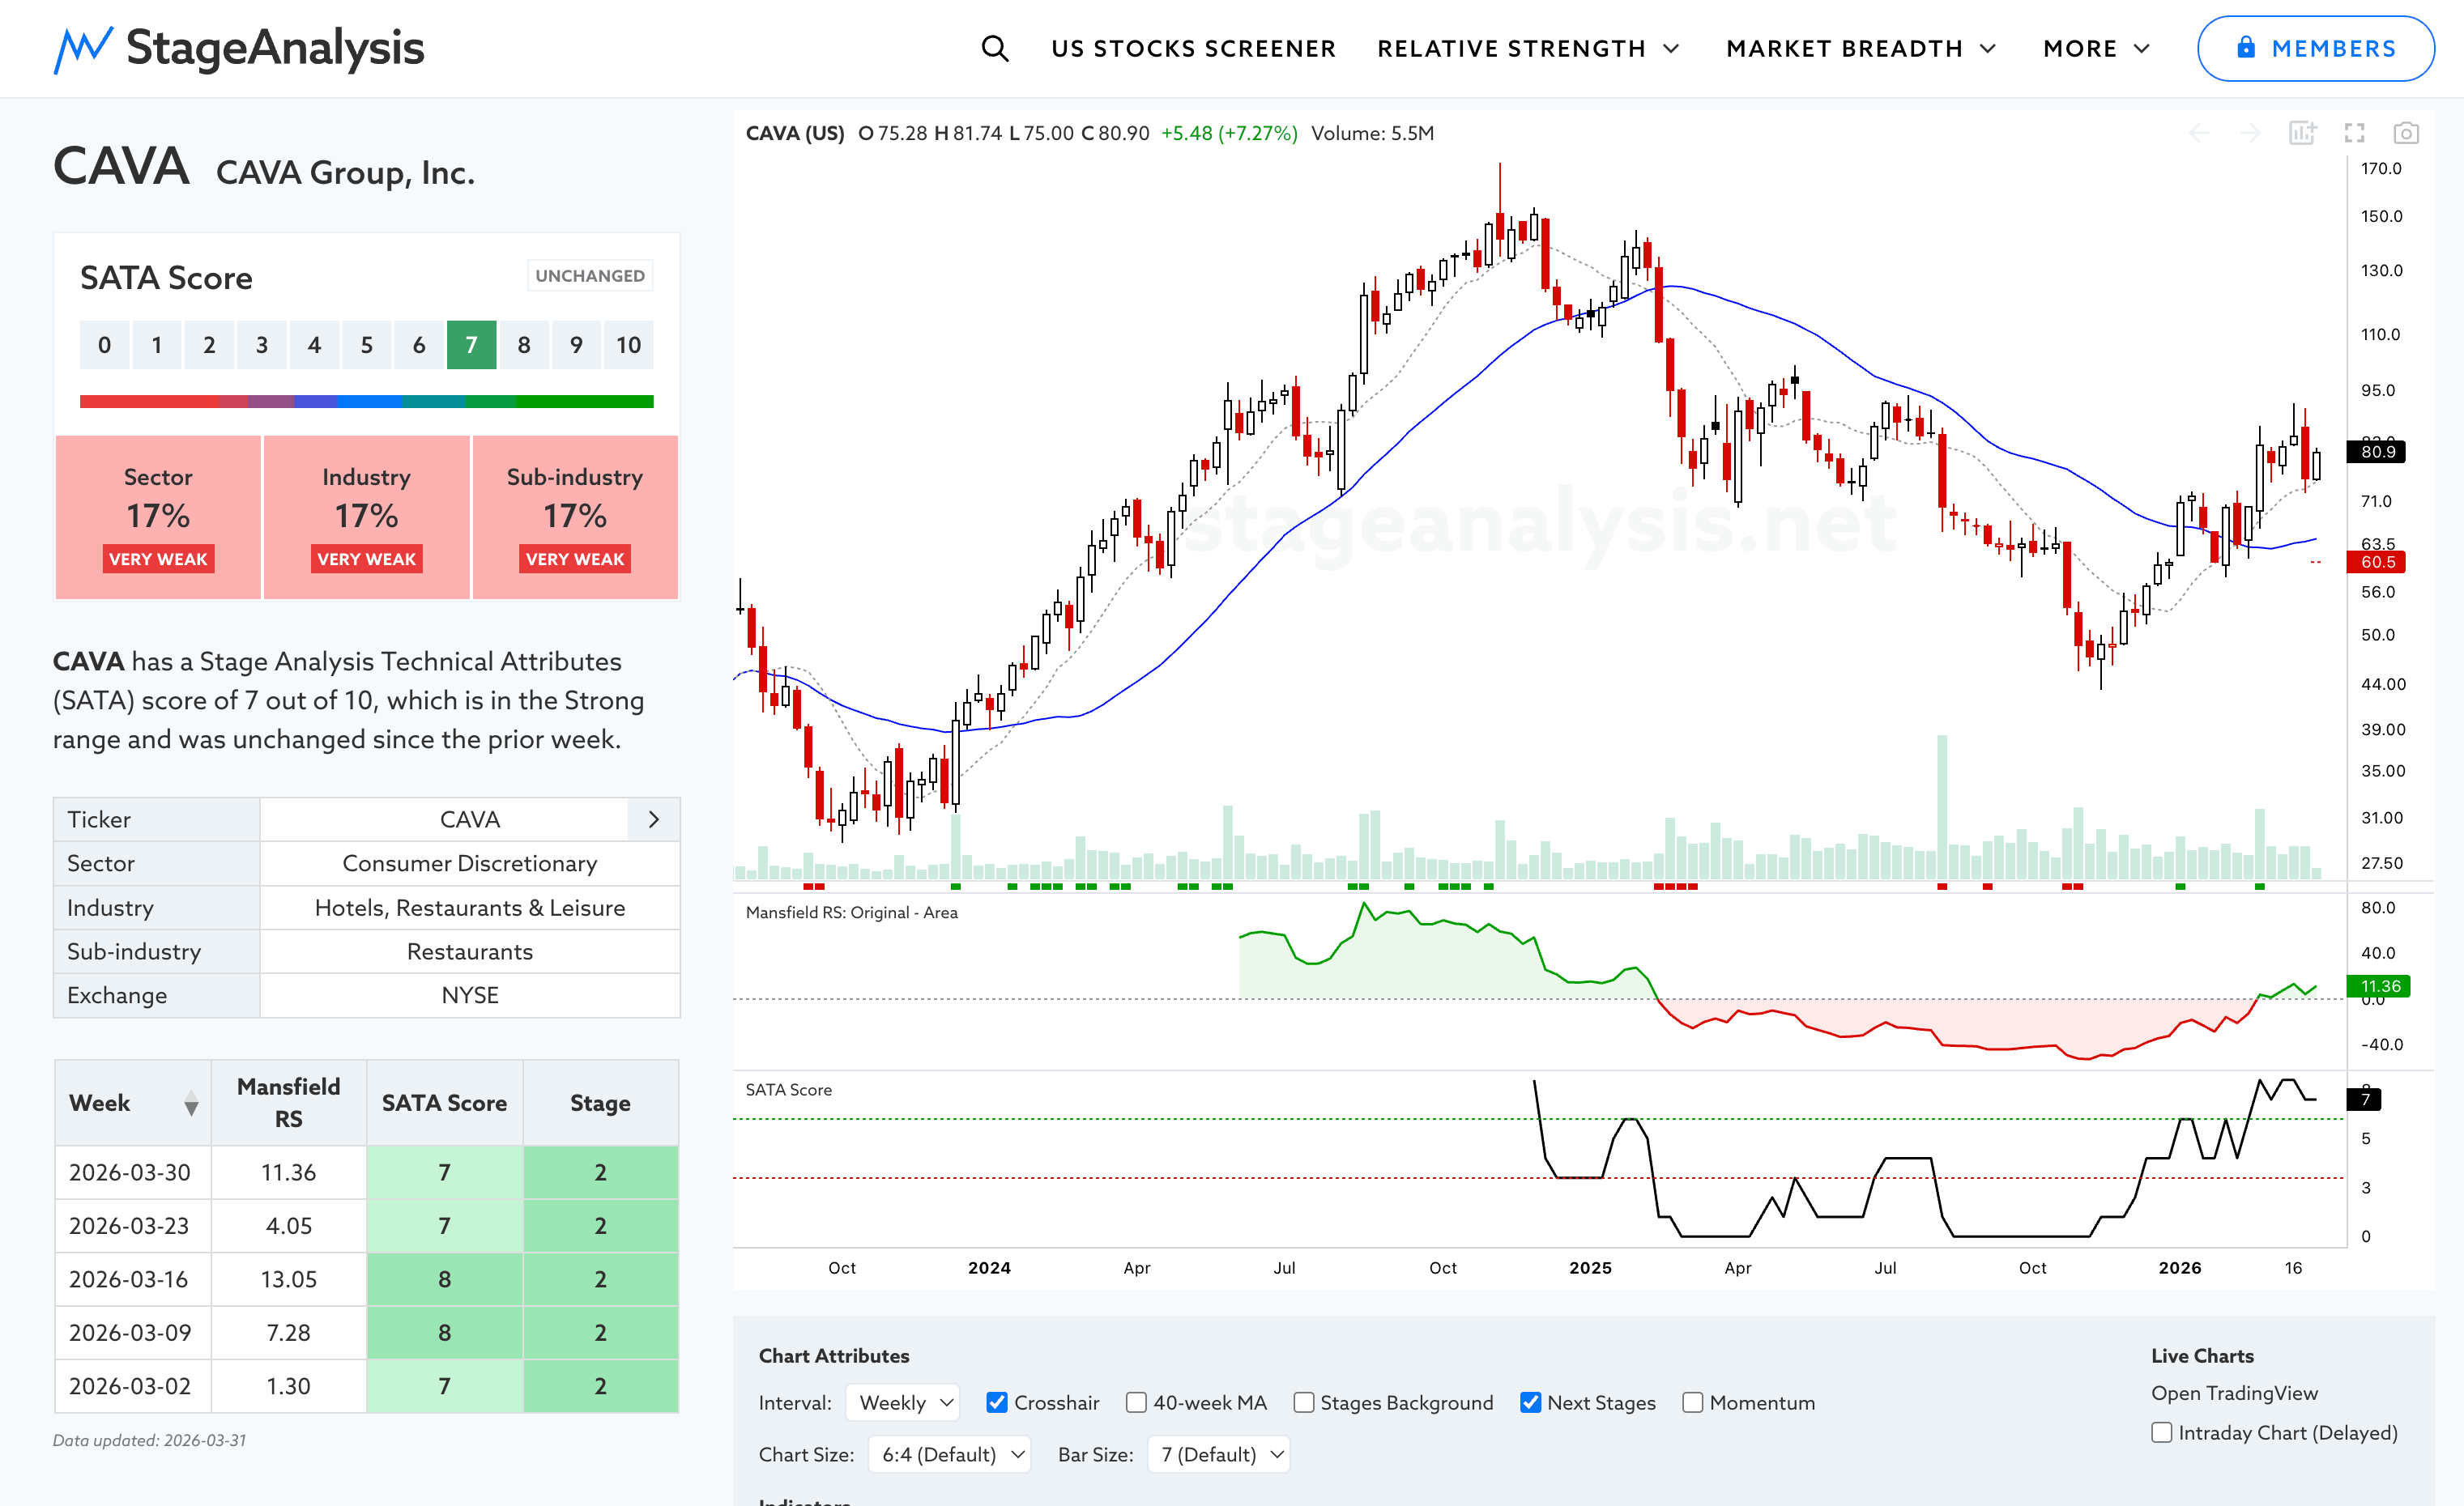Viewport: 2464px width, 1506px height.
Task: Open TradingView live chart link
Action: pos(2234,1392)
